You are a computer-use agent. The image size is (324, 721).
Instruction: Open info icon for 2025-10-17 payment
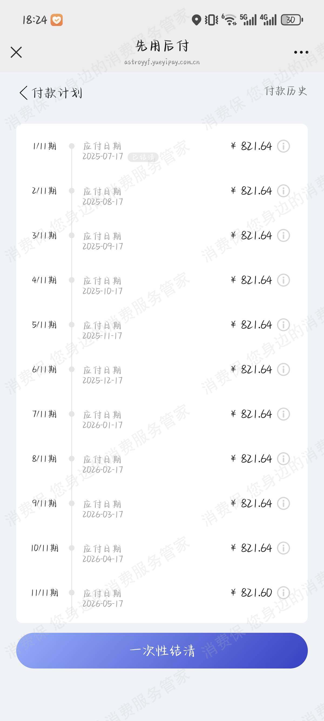(283, 280)
